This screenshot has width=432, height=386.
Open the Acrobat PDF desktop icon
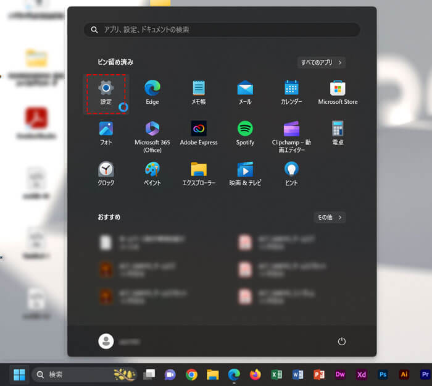coord(36,117)
